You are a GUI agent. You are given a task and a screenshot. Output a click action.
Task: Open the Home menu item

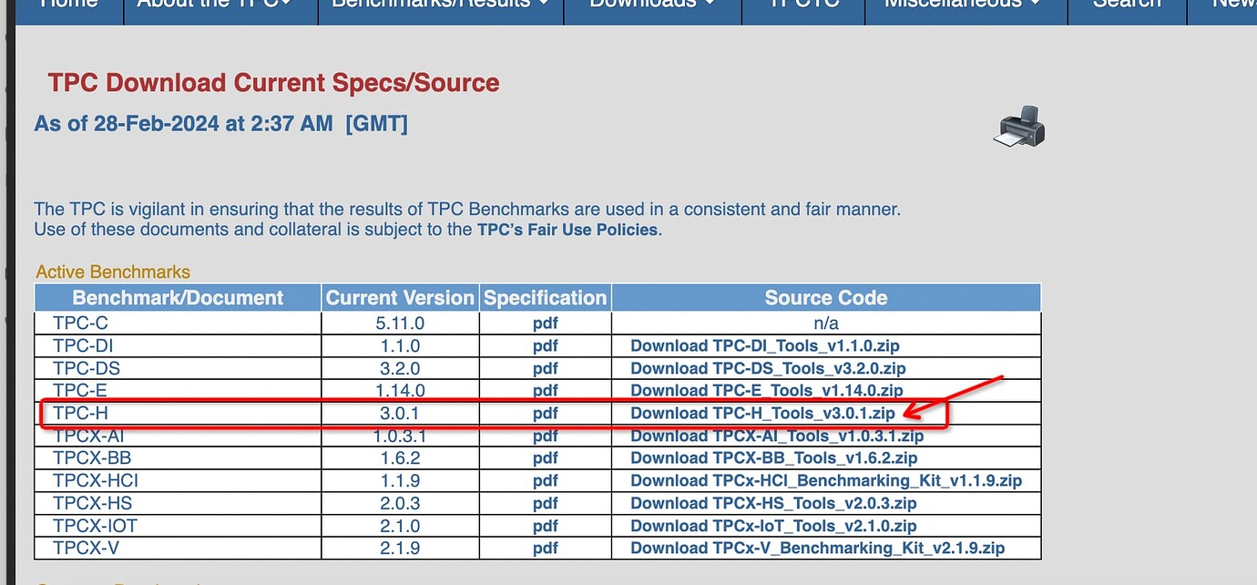click(68, 5)
